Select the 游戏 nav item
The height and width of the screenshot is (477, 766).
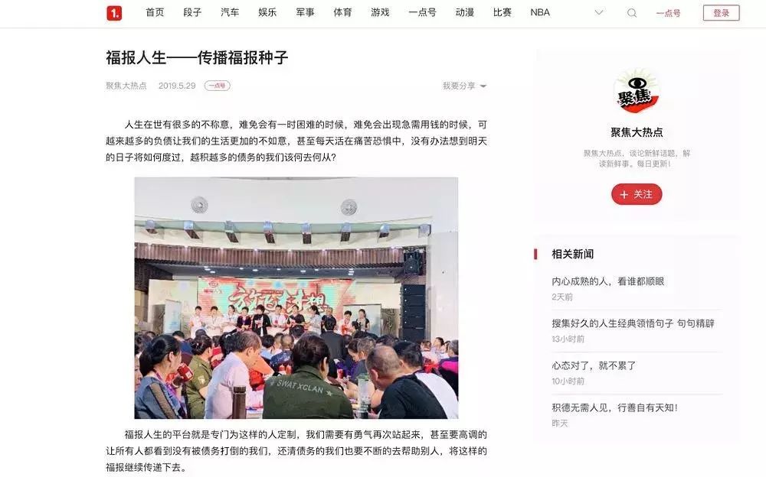380,13
